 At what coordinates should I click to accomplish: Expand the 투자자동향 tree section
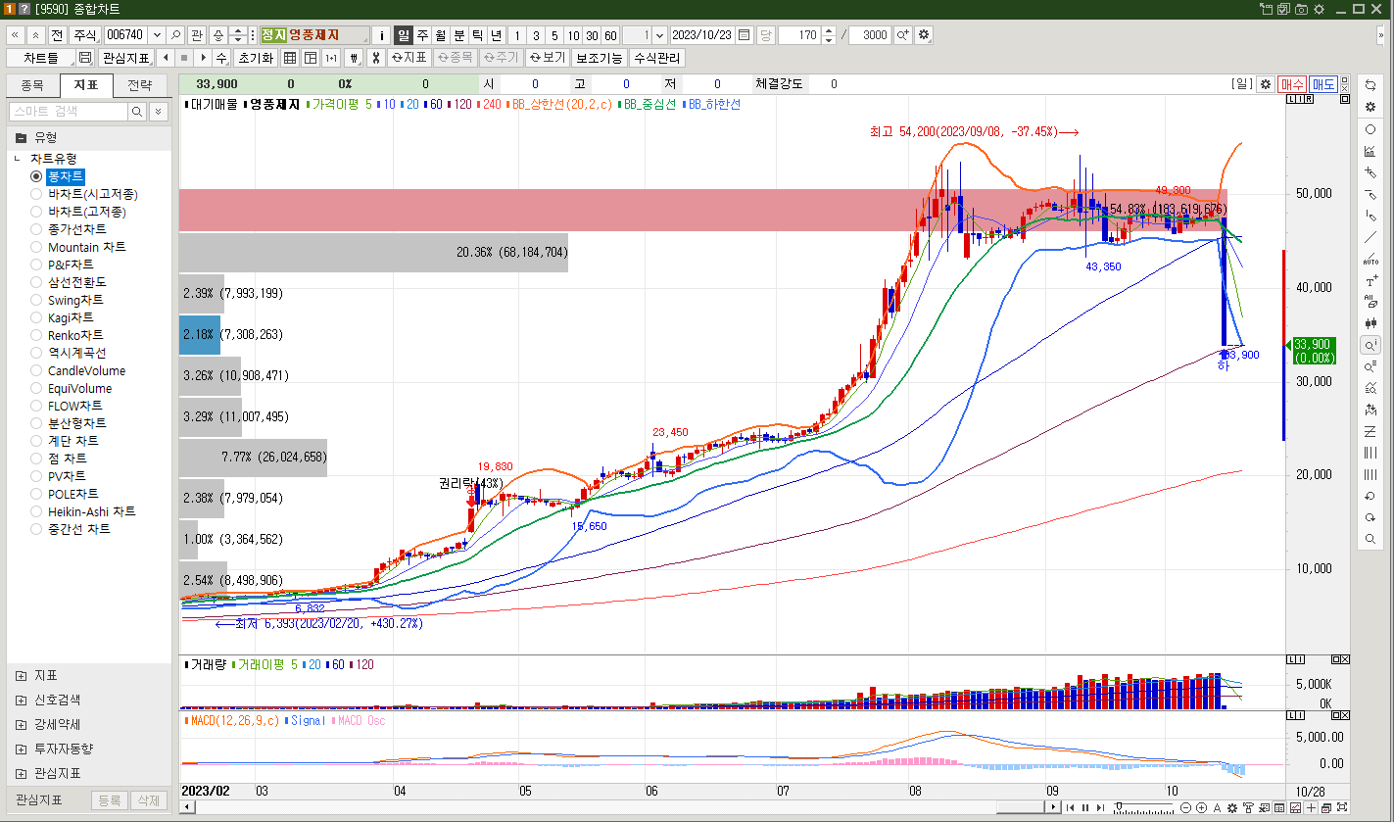click(x=22, y=749)
